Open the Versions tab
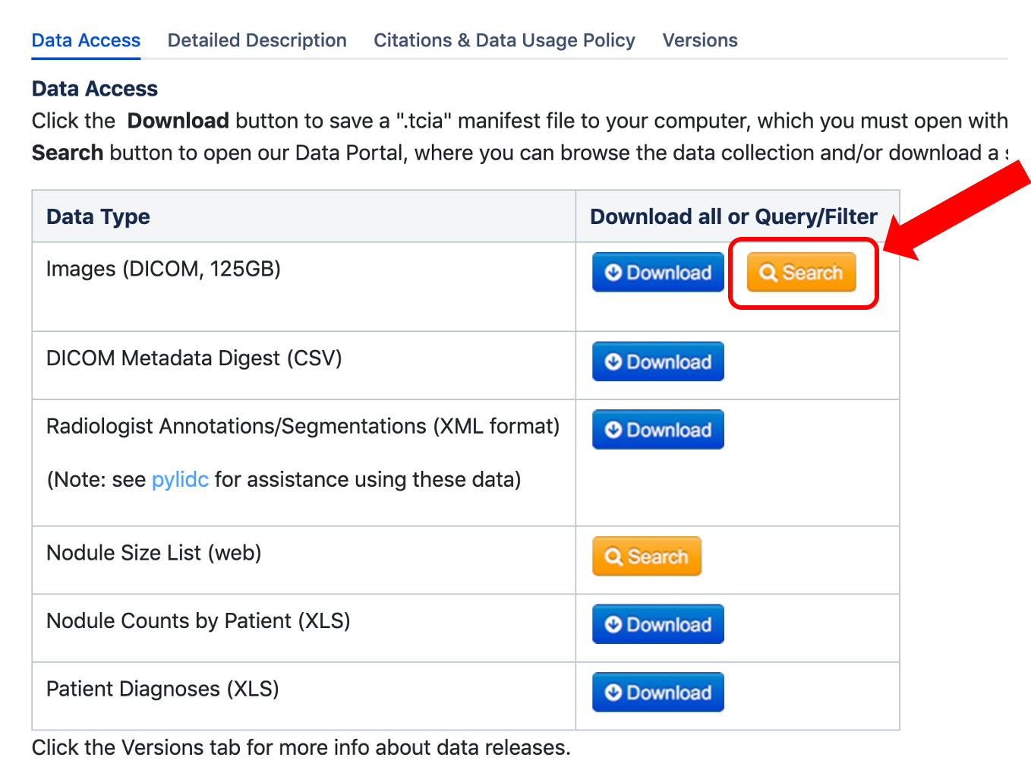Viewport: 1031px width, 770px height. [x=699, y=40]
